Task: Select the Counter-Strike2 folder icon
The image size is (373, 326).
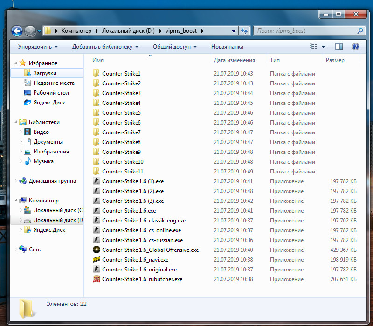Action: point(96,83)
